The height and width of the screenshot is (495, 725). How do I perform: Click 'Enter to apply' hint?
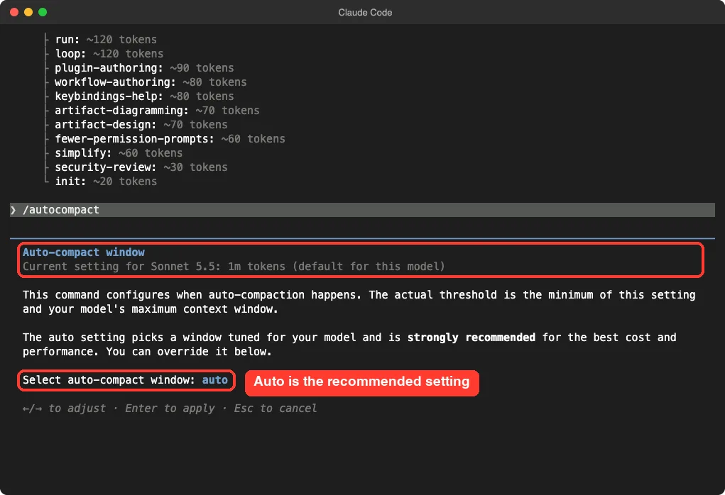click(x=170, y=408)
